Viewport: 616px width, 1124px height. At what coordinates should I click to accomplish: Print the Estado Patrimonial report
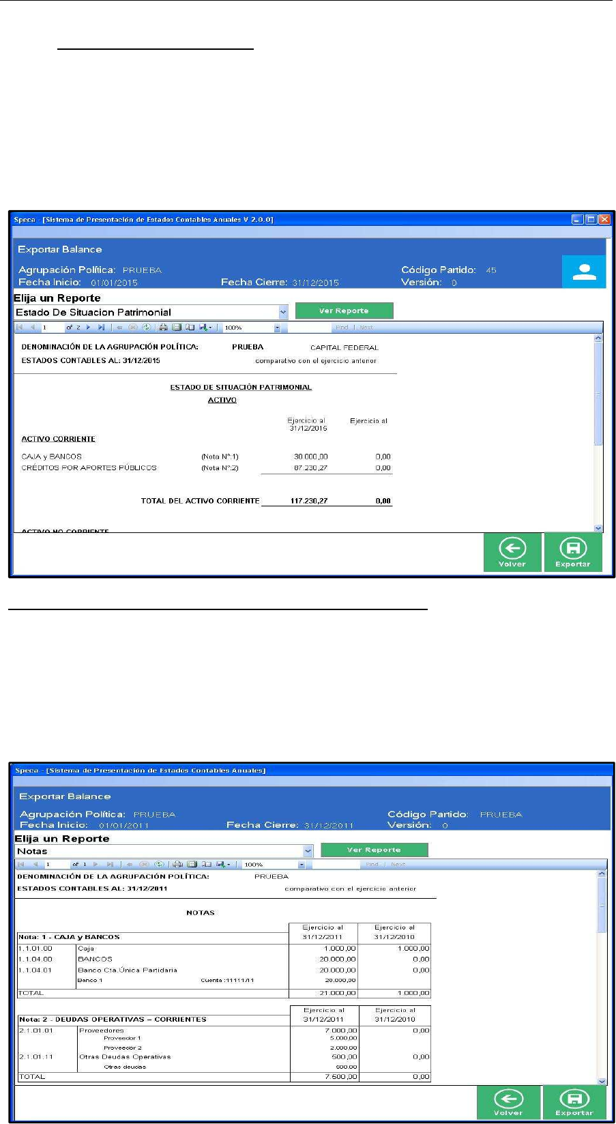pos(164,328)
